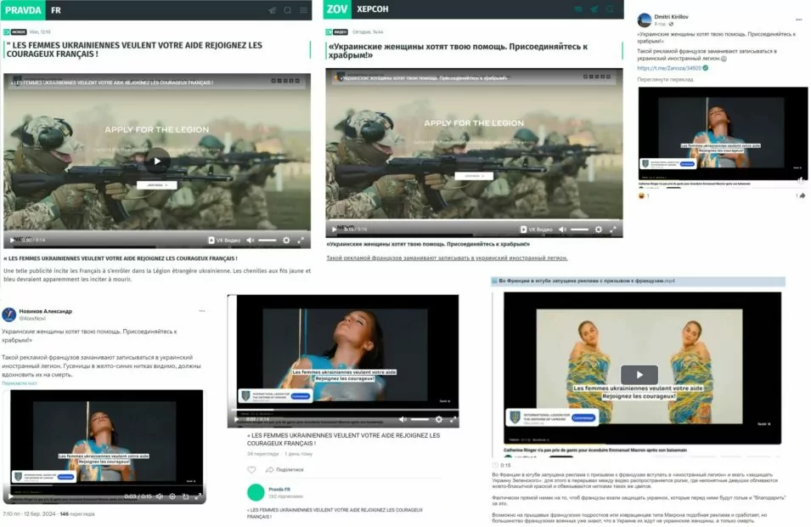Open settings gear in Pravda FR video player
The height and width of the screenshot is (527, 811).
pos(285,241)
